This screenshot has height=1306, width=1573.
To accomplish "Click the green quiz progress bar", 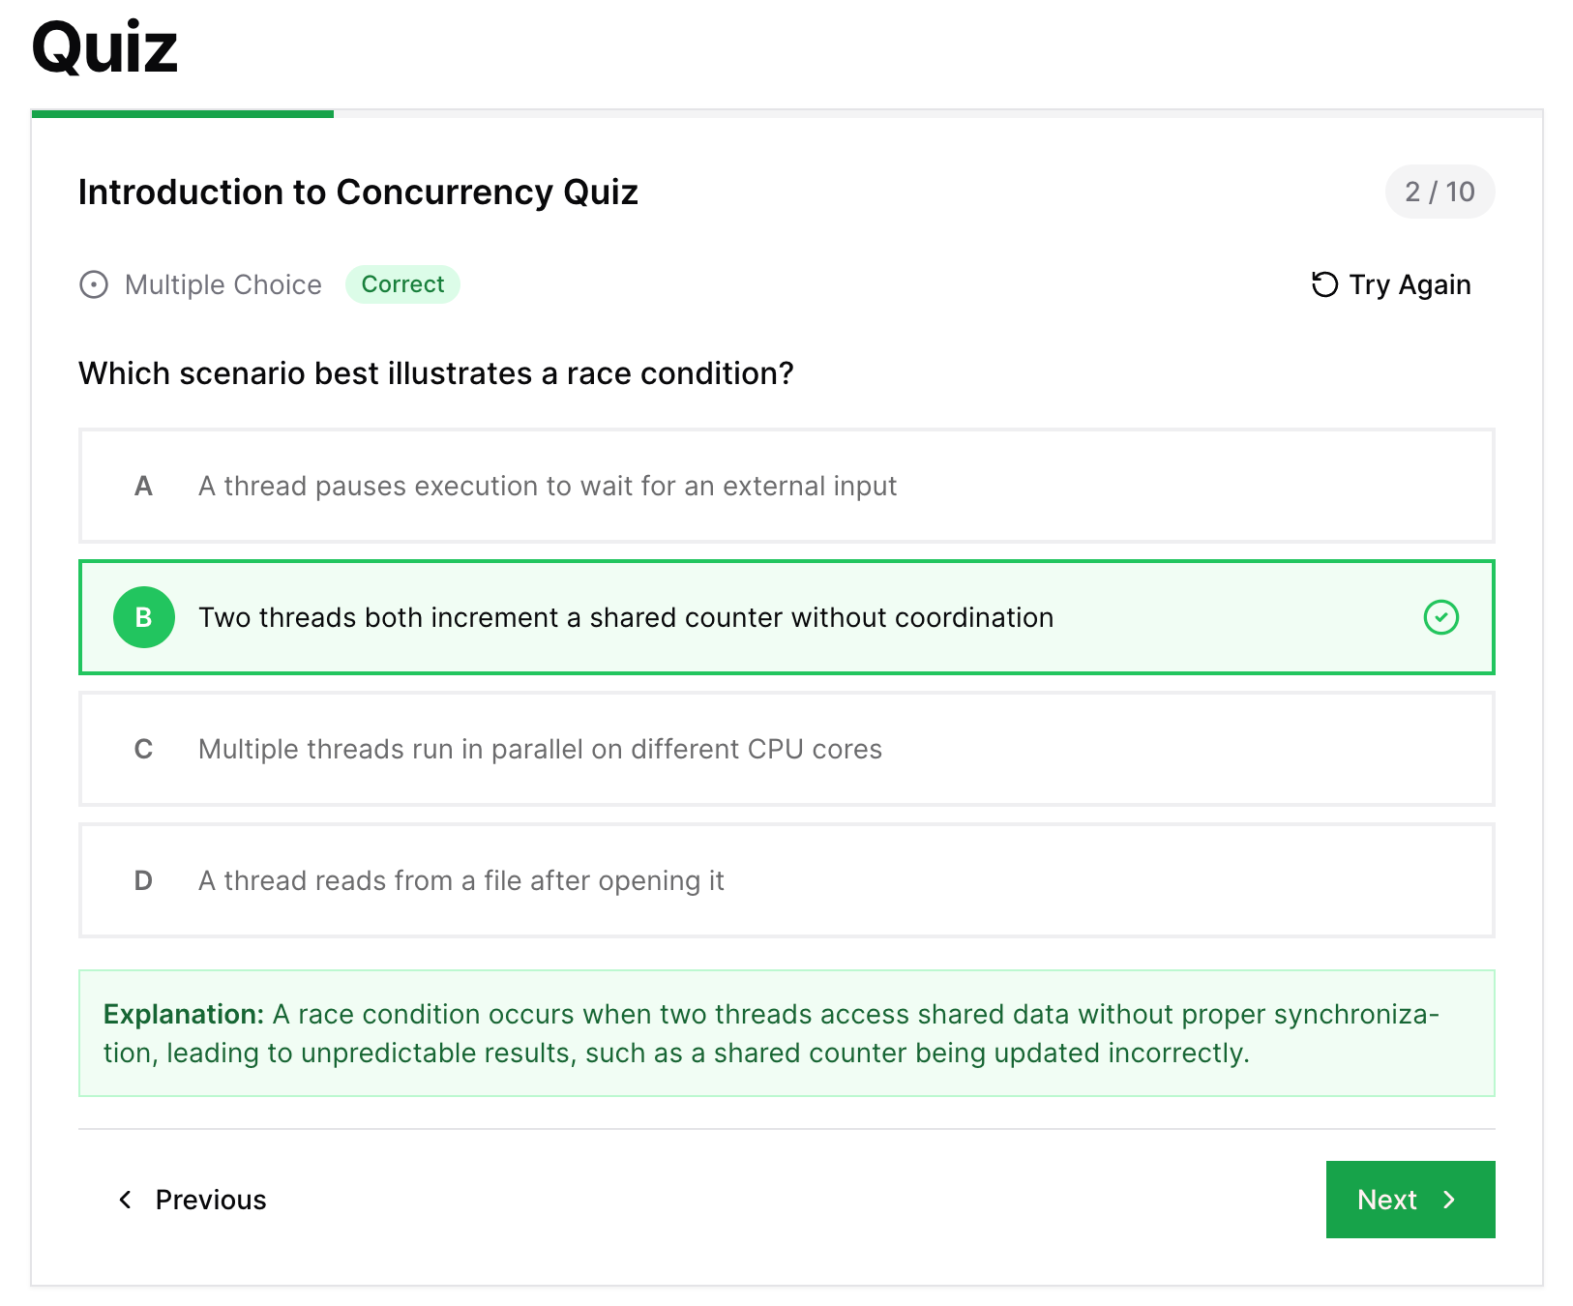I will pyautogui.click(x=182, y=114).
